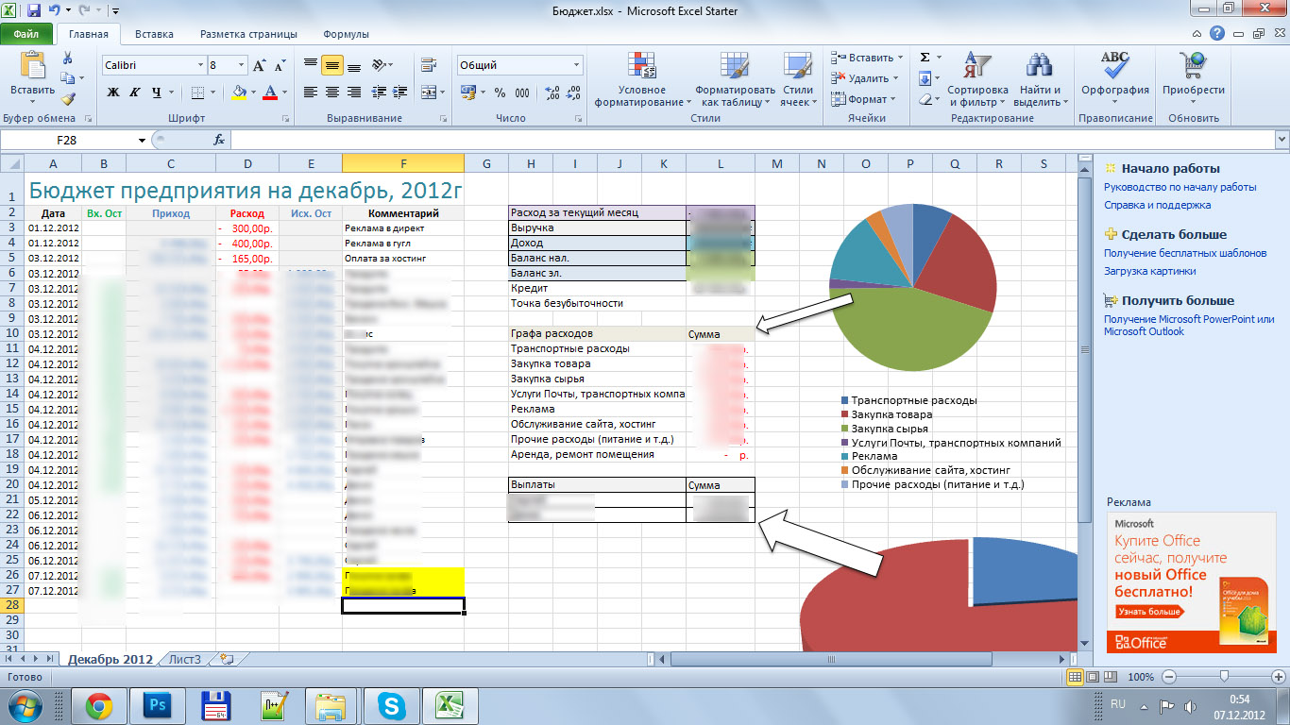Toggle middle vertical alignment

click(x=332, y=65)
